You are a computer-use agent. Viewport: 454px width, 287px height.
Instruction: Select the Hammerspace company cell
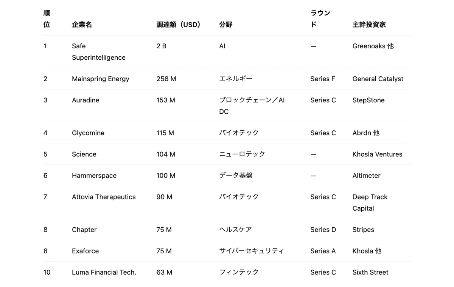click(x=94, y=176)
